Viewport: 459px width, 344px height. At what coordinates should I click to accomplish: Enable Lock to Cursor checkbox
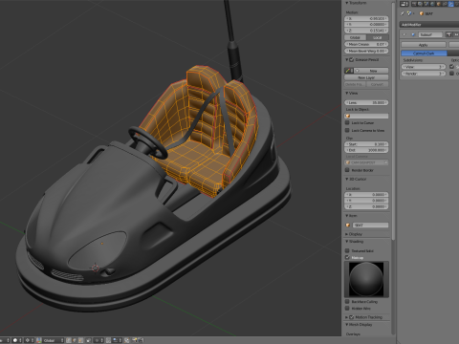click(347, 122)
